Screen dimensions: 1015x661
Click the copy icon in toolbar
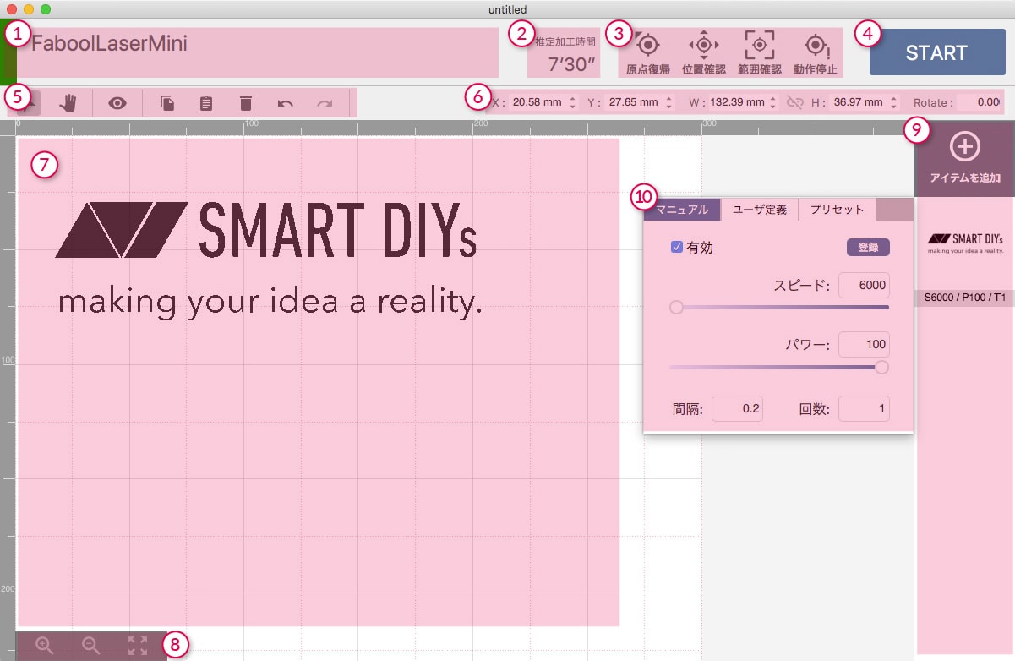[168, 103]
